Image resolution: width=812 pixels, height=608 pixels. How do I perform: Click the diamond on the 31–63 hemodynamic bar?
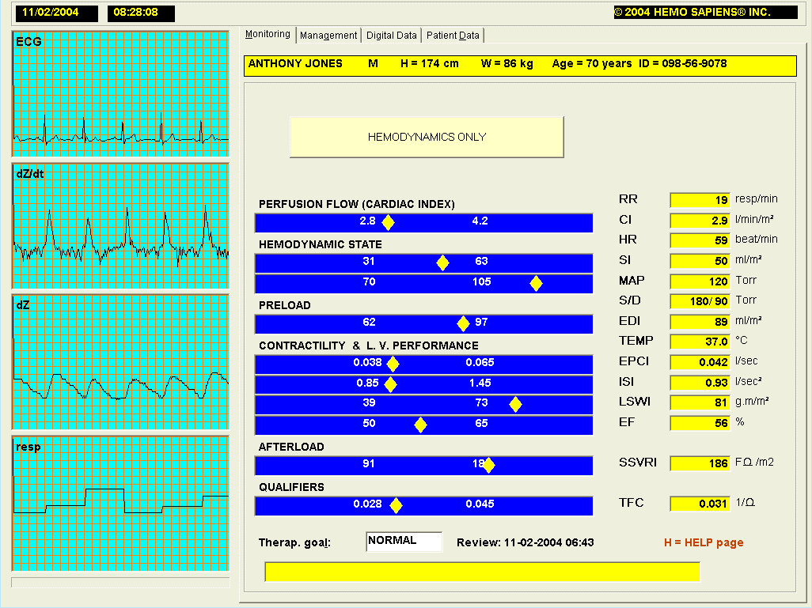[x=442, y=262]
